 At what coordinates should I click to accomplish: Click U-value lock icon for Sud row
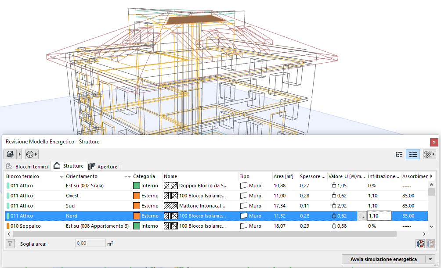pyautogui.click(x=334, y=206)
